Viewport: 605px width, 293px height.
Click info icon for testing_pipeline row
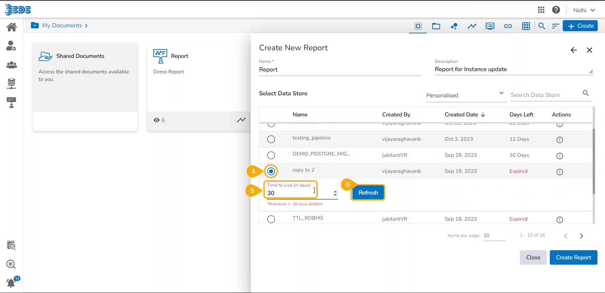click(560, 140)
